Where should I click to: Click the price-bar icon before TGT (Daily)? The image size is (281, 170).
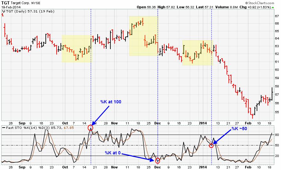point(4,11)
